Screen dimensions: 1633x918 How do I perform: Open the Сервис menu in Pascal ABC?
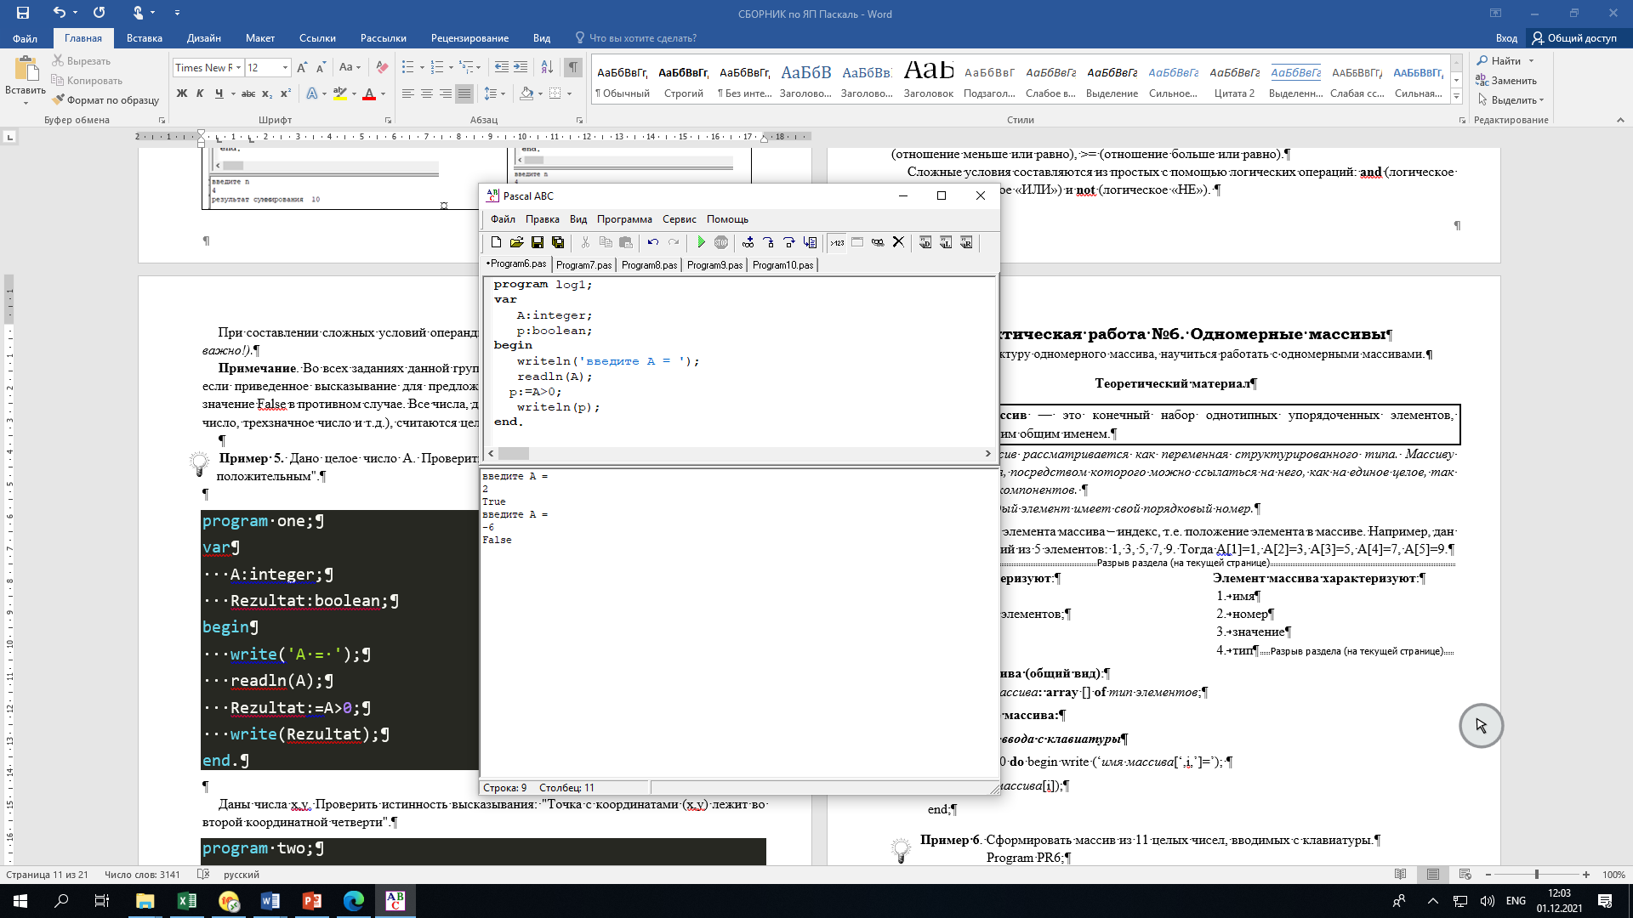pyautogui.click(x=680, y=219)
